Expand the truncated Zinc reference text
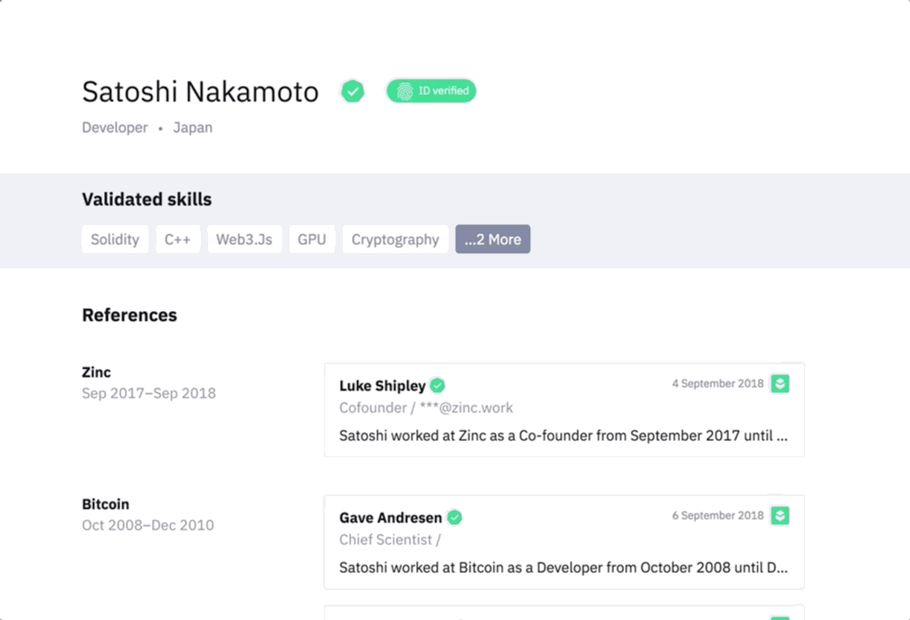 (x=564, y=436)
